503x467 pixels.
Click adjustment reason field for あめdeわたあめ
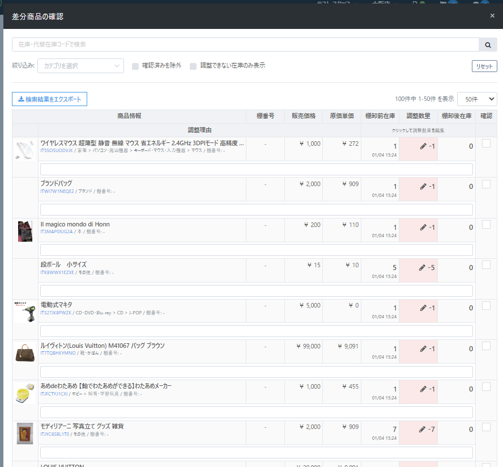[256, 412]
